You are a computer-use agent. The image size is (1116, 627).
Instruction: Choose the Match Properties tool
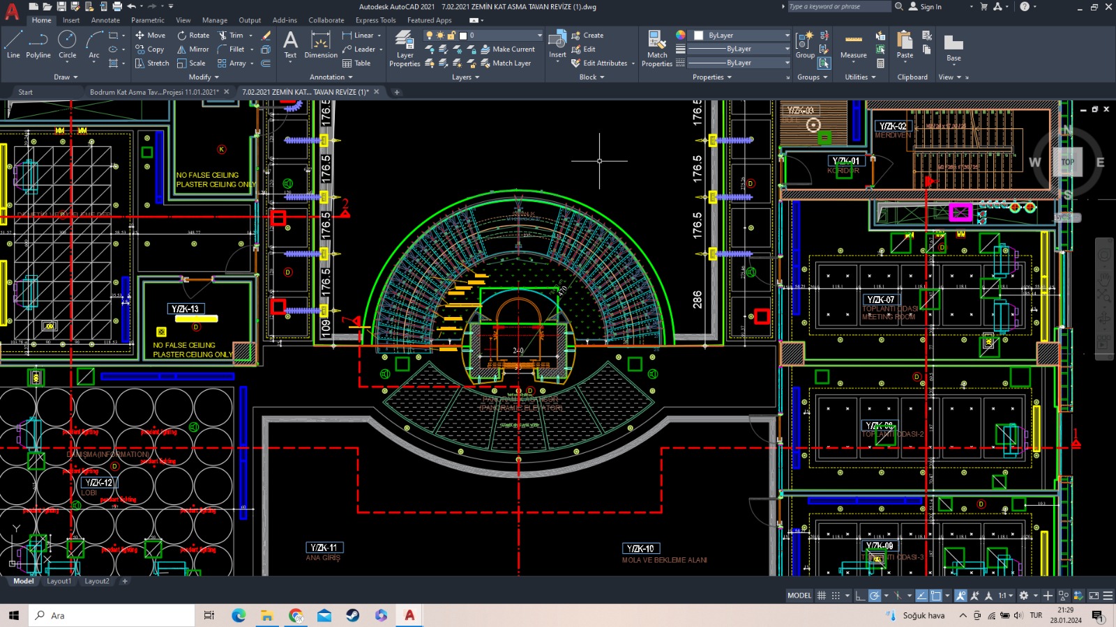click(x=657, y=48)
